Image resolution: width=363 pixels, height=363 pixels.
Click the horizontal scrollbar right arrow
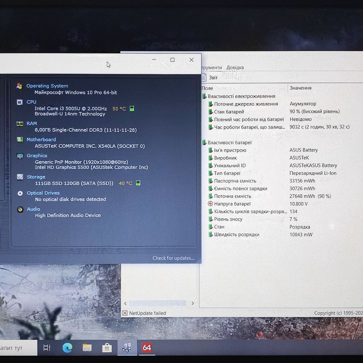pos(193,303)
